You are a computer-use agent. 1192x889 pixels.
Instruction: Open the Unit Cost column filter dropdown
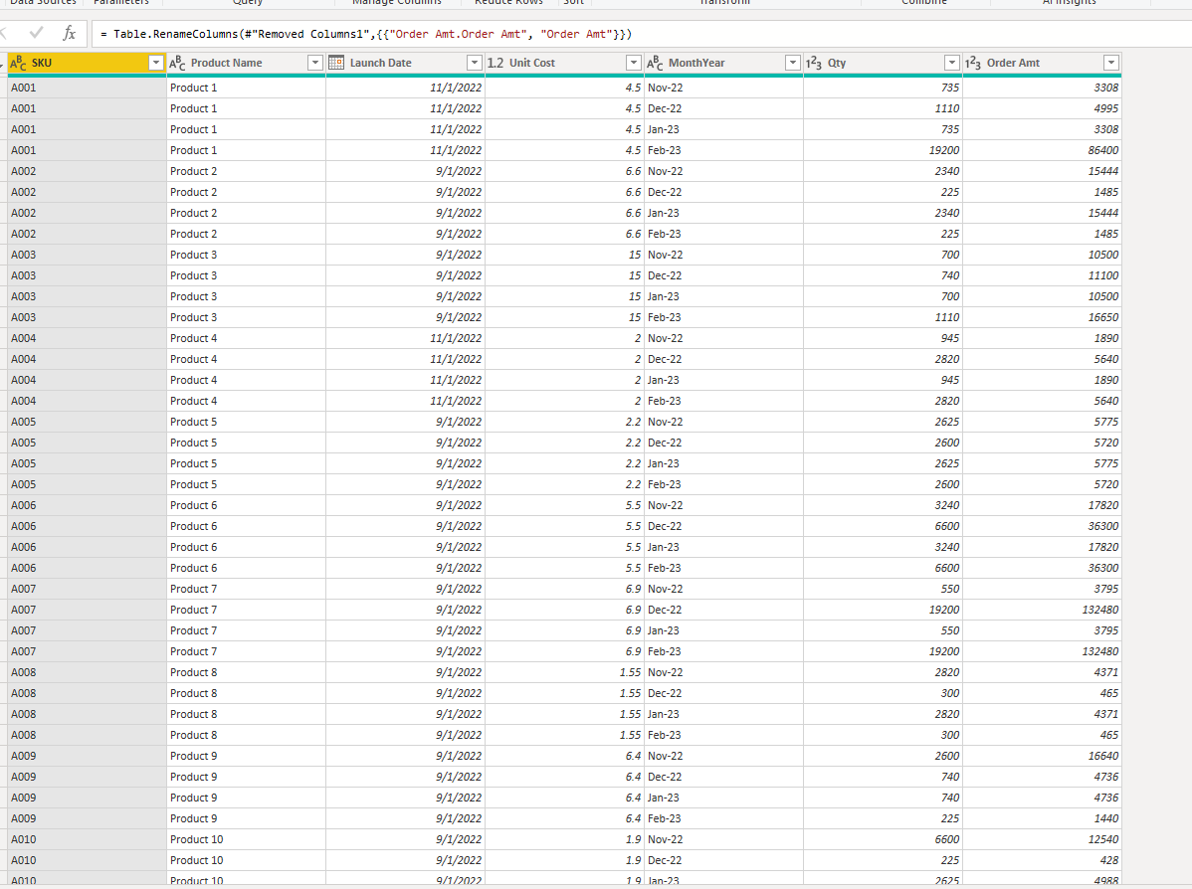[633, 63]
